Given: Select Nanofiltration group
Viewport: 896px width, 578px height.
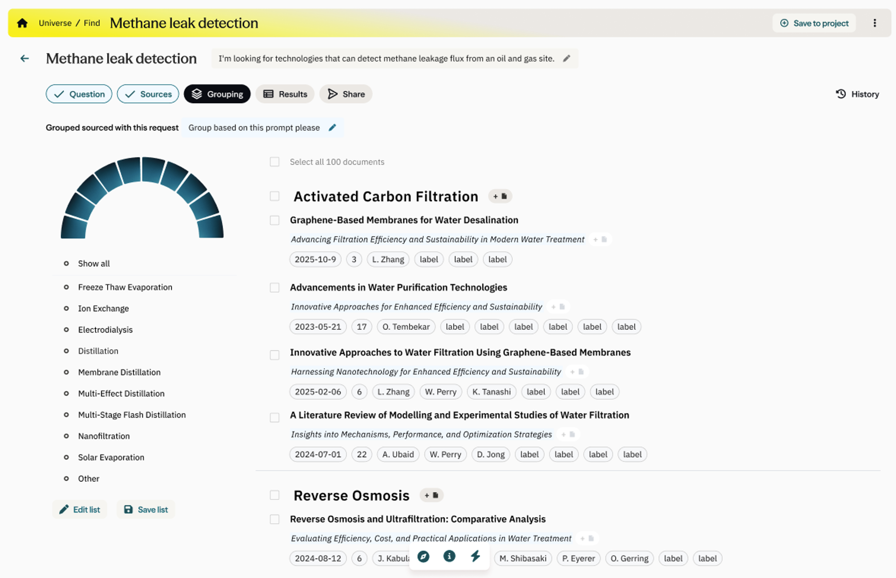Looking at the screenshot, I should (104, 436).
